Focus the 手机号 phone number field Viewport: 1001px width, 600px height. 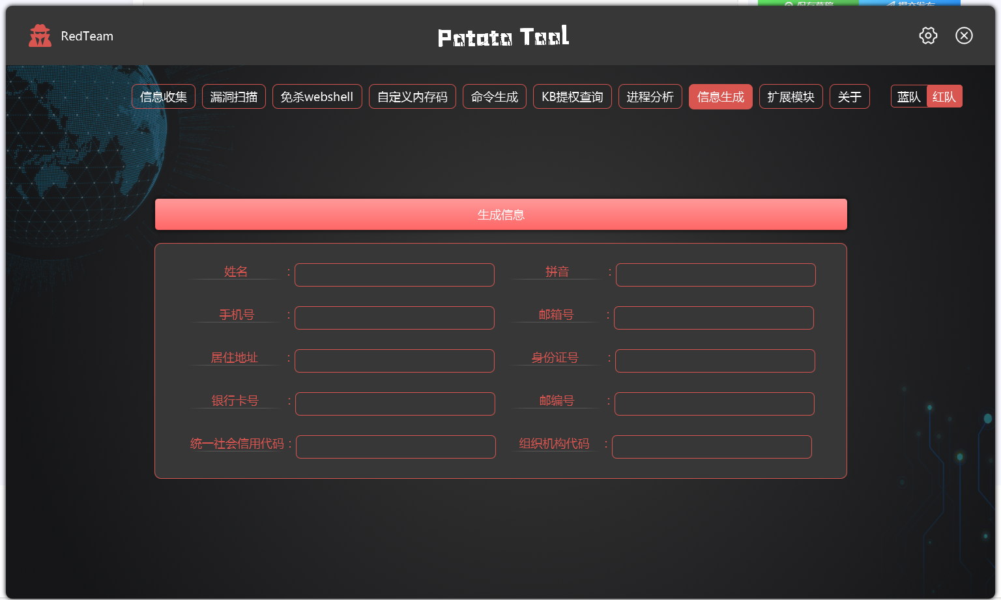tap(394, 318)
